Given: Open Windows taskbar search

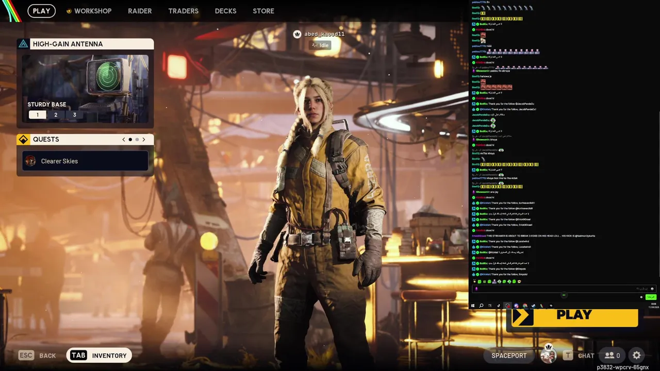Looking at the screenshot, I should [481, 306].
